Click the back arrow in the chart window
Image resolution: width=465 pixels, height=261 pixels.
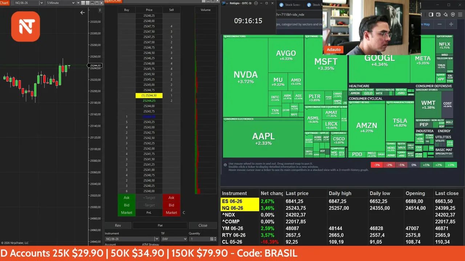coord(82,13)
